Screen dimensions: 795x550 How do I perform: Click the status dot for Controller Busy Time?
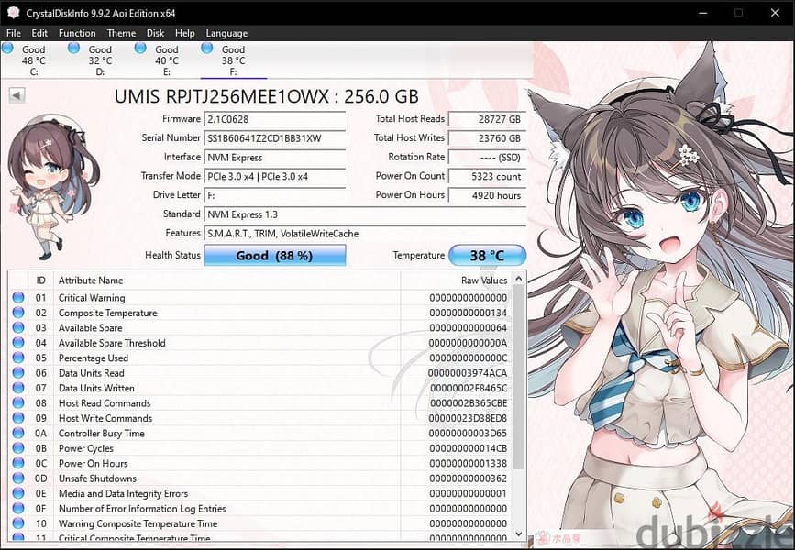tap(18, 434)
